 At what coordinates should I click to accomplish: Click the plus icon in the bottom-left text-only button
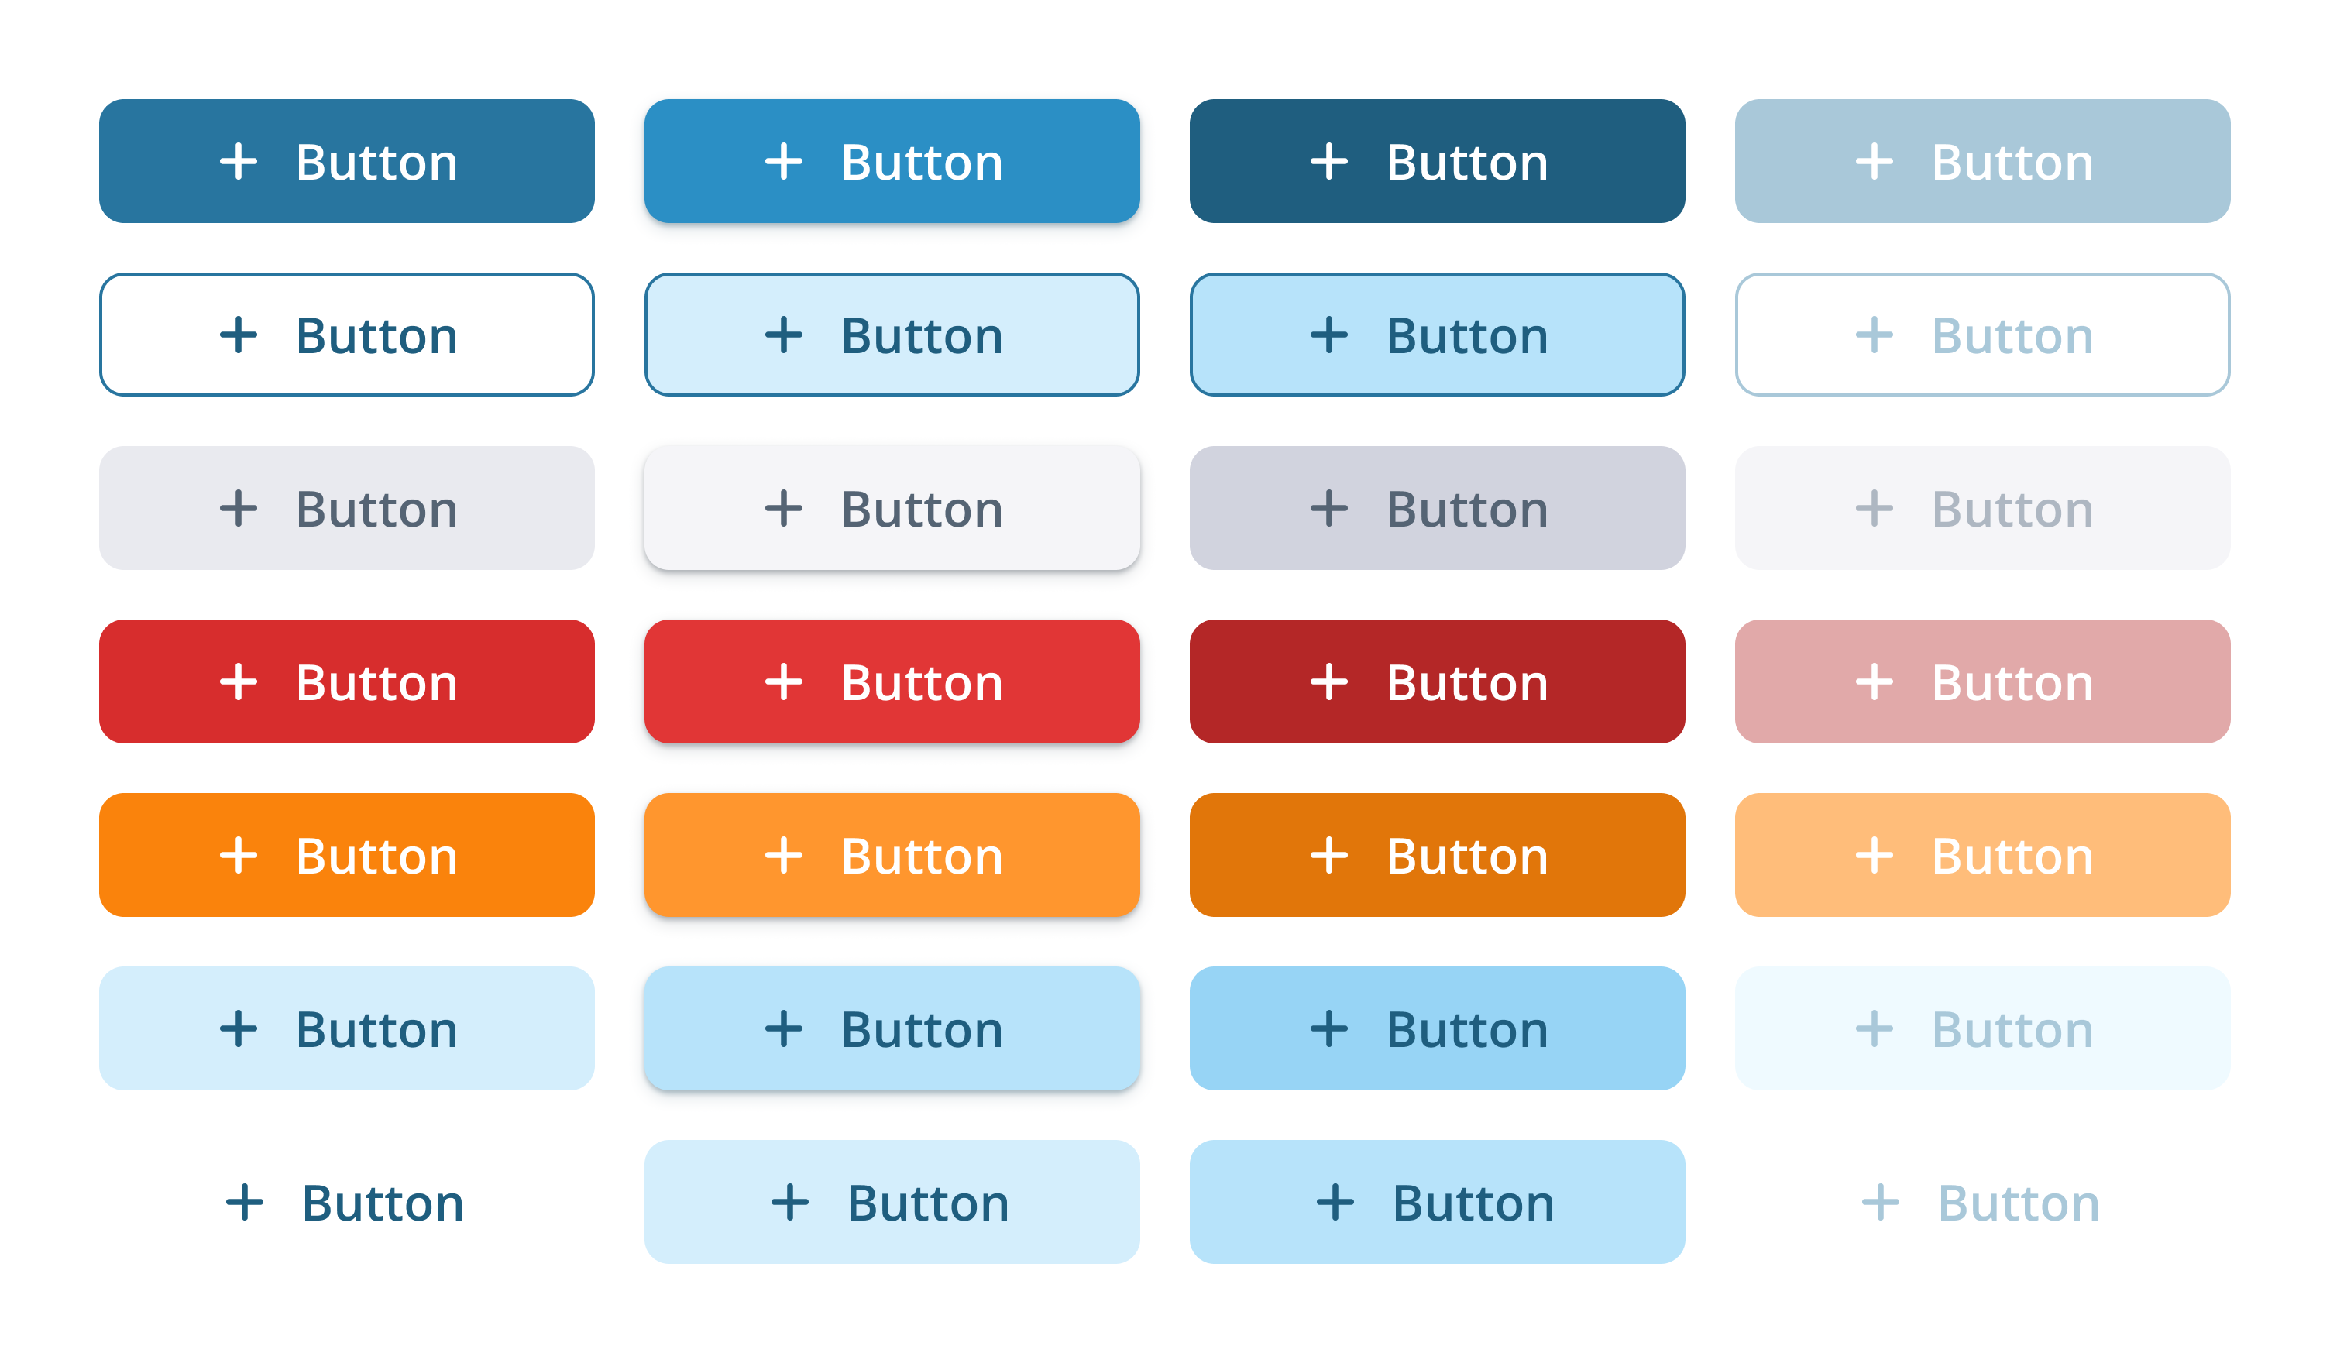tap(244, 1203)
